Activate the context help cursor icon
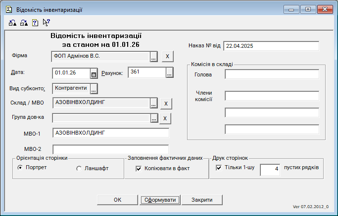This screenshot has height=216, width=338. [47, 22]
